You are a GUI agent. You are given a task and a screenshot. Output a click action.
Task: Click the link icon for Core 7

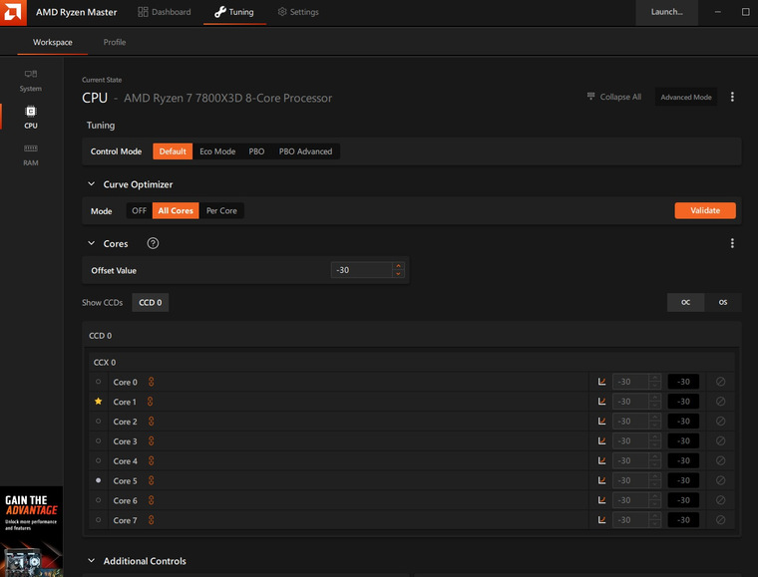click(151, 520)
